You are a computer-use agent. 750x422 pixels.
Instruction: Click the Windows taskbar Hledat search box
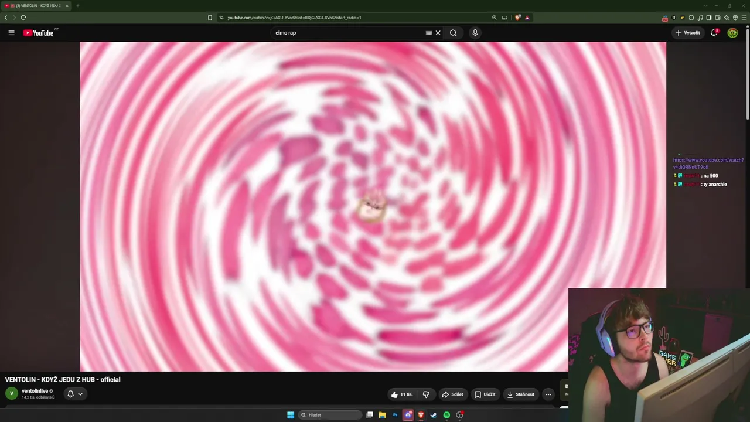(x=330, y=415)
